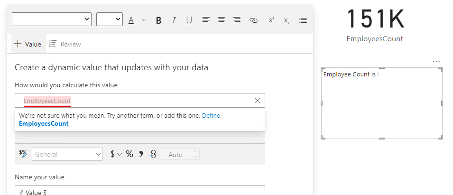Click the value calculation input field
This screenshot has width=453, height=195.
point(140,101)
